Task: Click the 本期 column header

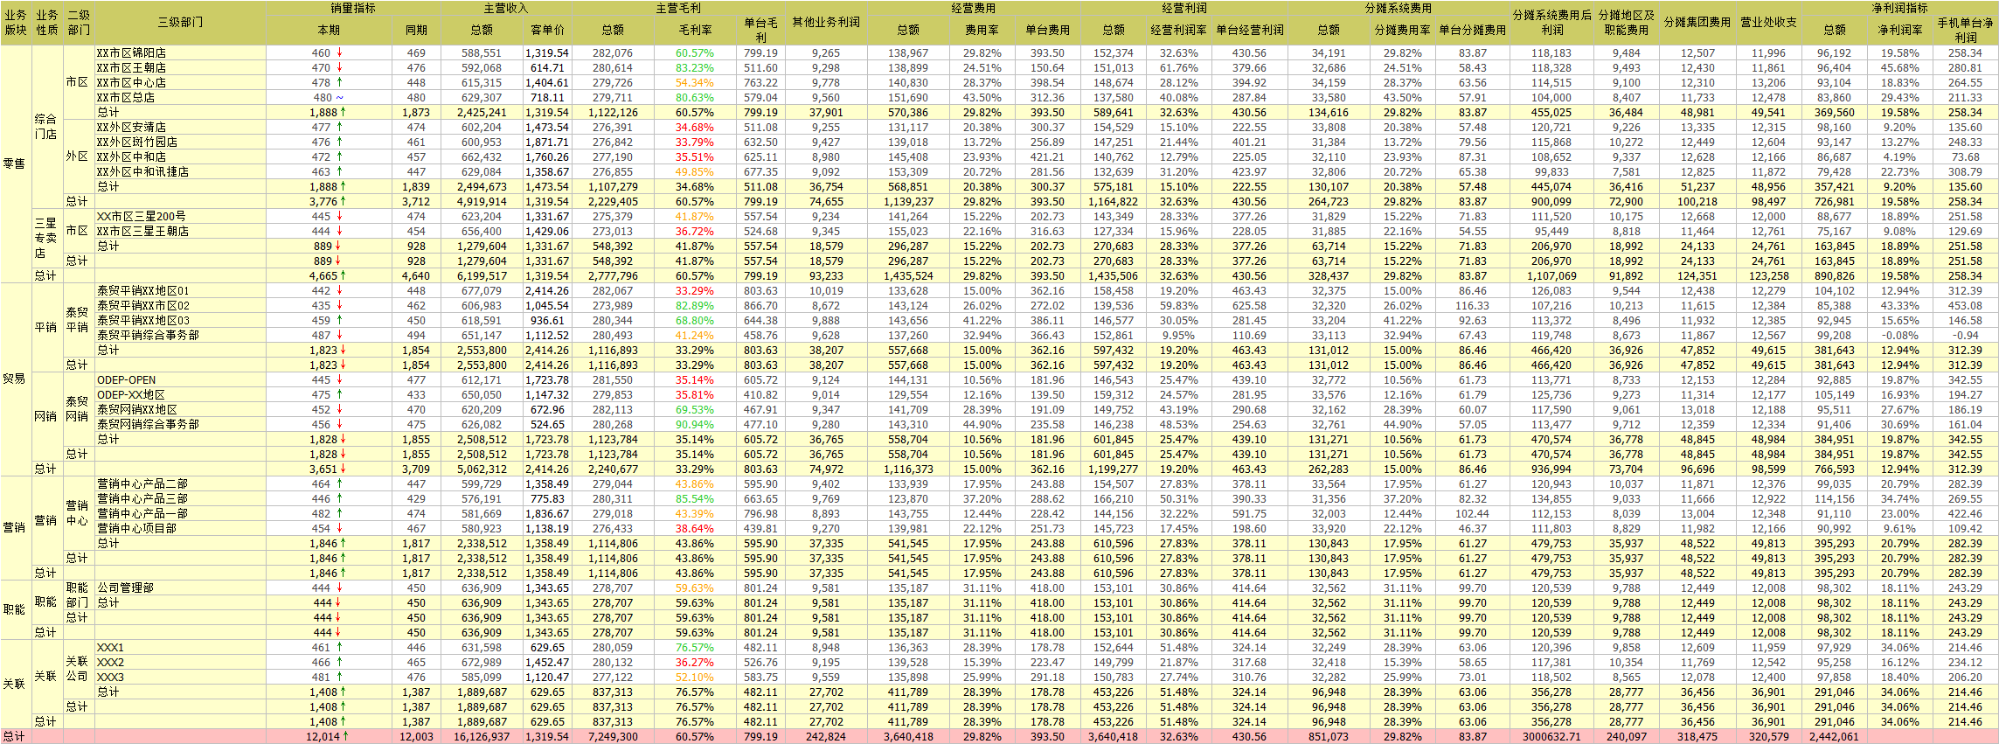Action: 329,30
